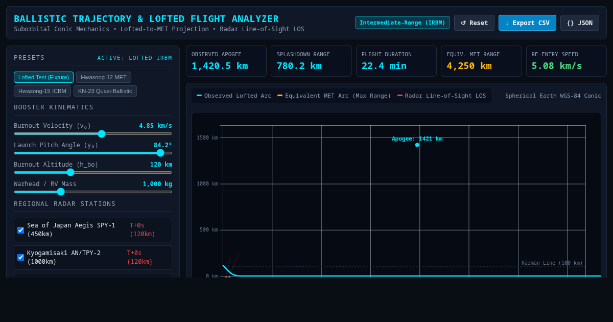Image resolution: width=613 pixels, height=322 pixels.
Task: Click the 1,000 kg warhead mass value
Action: 157,184
